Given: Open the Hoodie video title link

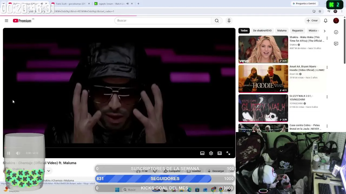Looking at the screenshot, I should 307,68.
